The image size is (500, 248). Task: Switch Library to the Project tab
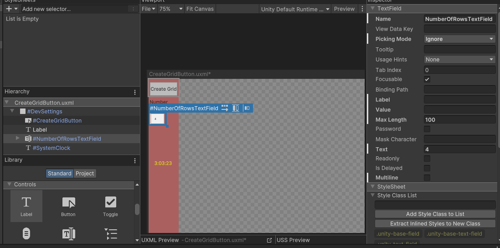[x=85, y=173]
